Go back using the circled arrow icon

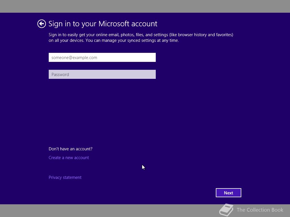pyautogui.click(x=41, y=24)
